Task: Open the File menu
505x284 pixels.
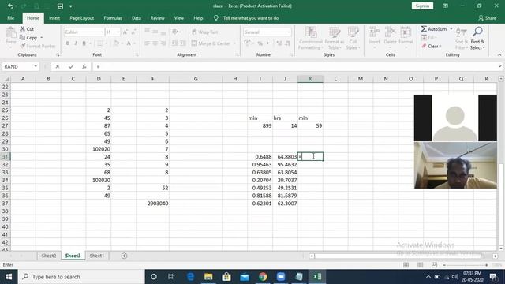Action: [x=10, y=18]
